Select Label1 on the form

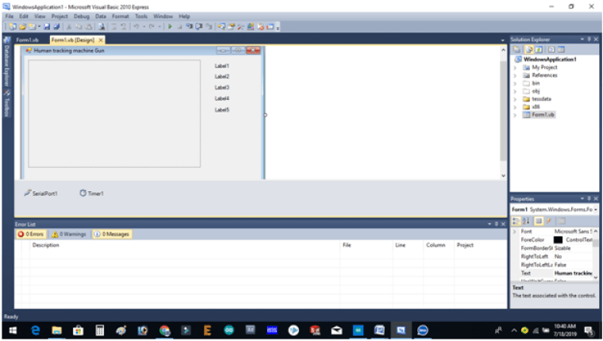pyautogui.click(x=222, y=66)
